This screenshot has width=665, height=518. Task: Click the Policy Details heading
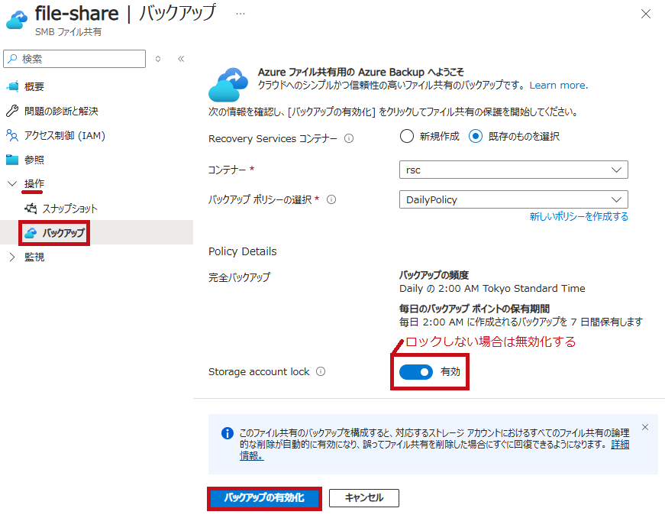[x=243, y=251]
